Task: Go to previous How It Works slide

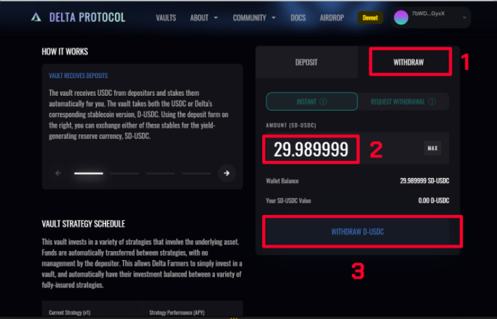Action: pos(58,173)
